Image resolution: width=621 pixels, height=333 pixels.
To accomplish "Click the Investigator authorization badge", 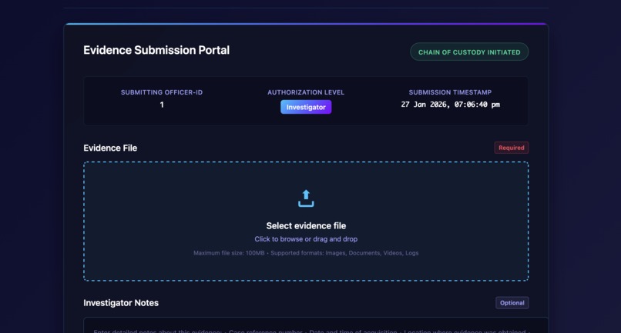I will coord(306,107).
